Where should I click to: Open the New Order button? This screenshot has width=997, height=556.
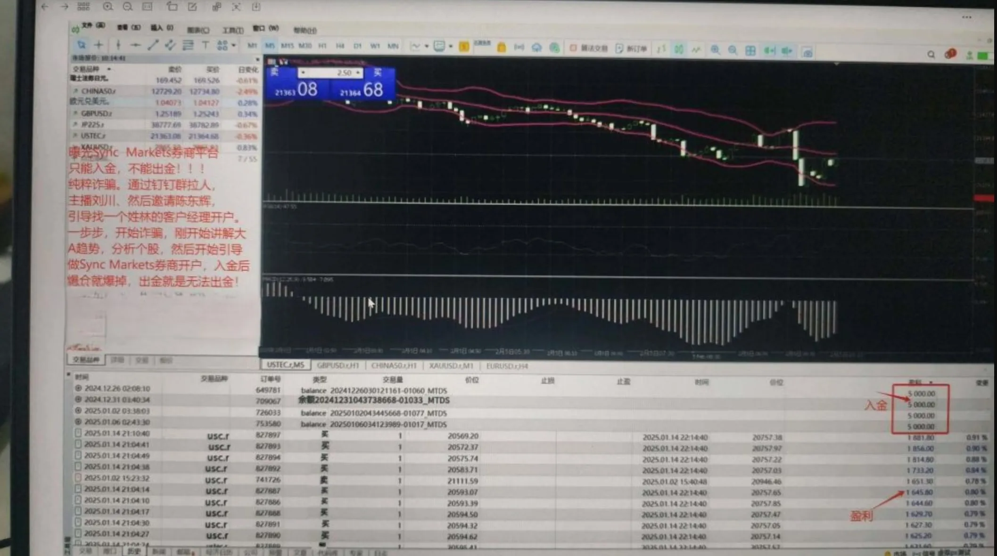[632, 48]
